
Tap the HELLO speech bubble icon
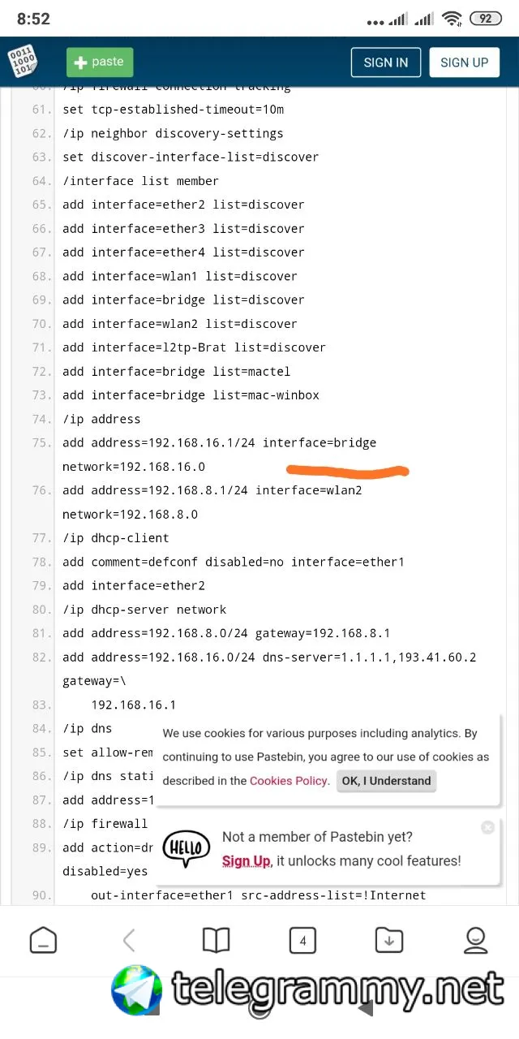186,848
